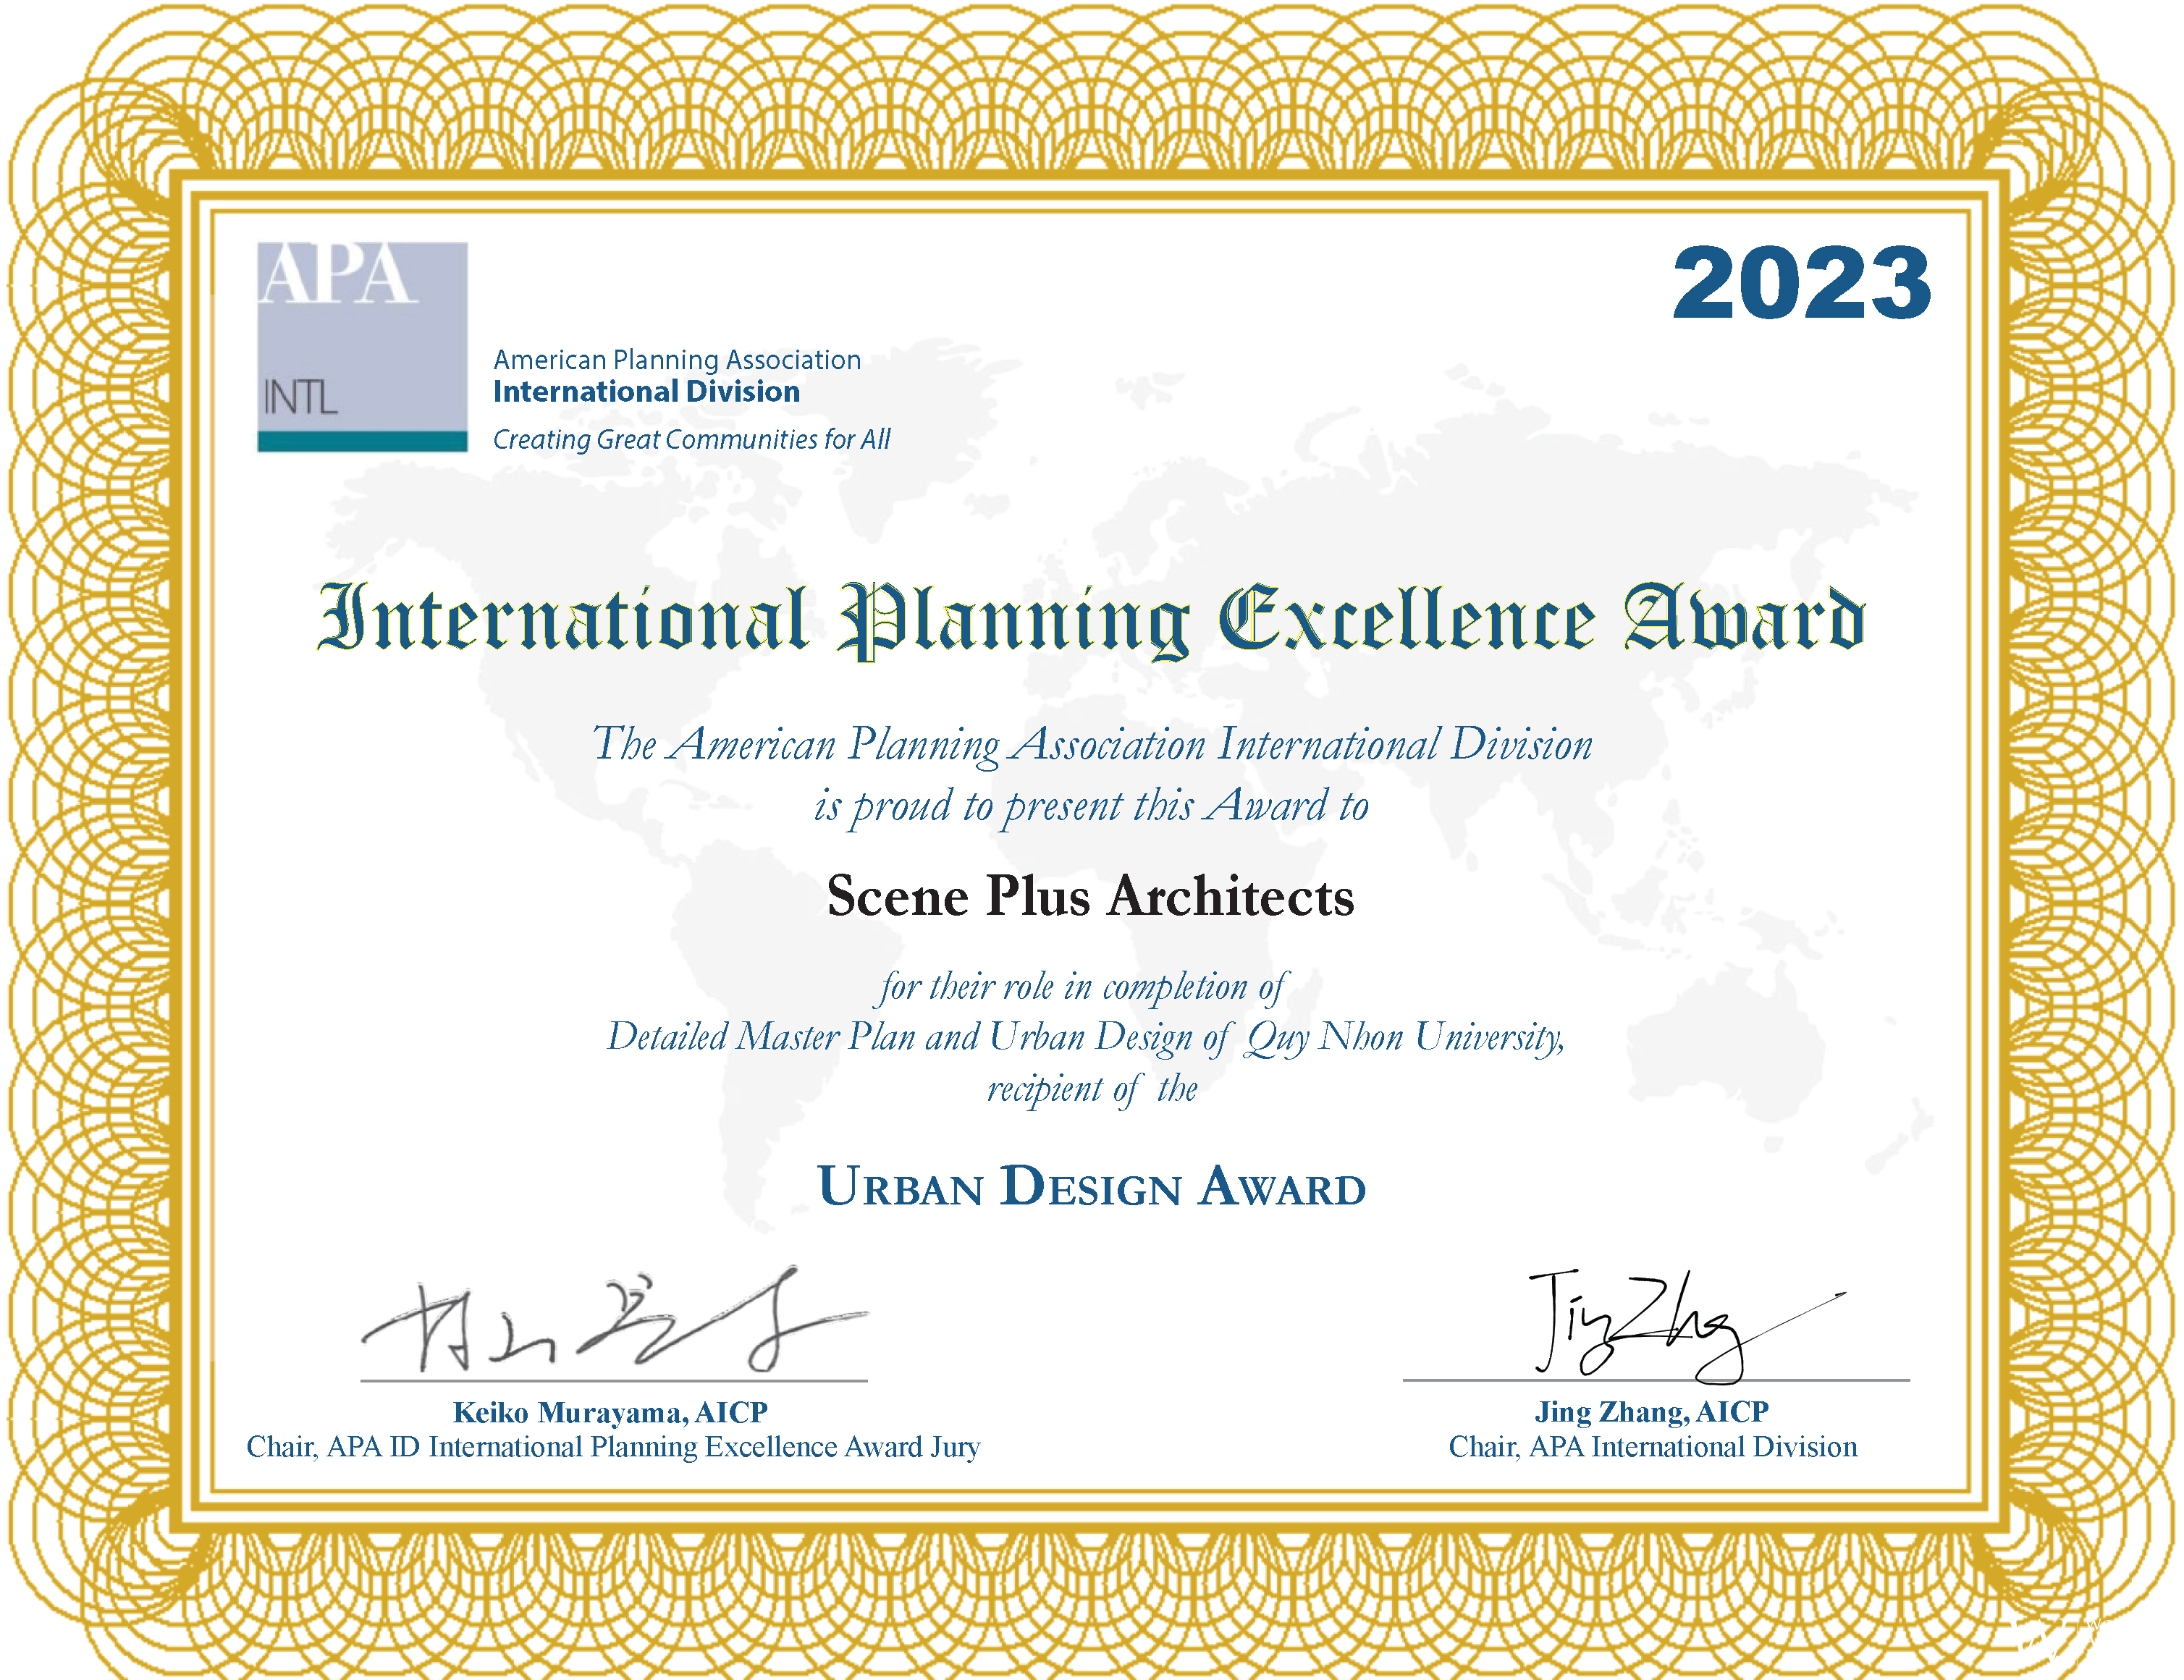Select the 2023 year text

1801,284
